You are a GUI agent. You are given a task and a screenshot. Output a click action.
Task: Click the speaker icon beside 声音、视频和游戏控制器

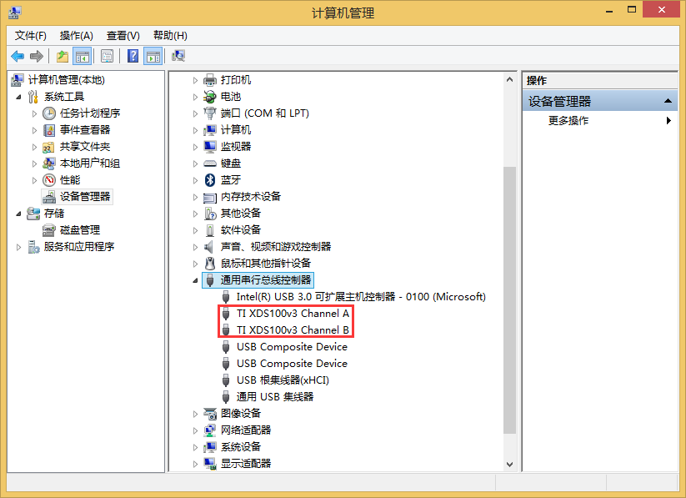[x=209, y=247]
